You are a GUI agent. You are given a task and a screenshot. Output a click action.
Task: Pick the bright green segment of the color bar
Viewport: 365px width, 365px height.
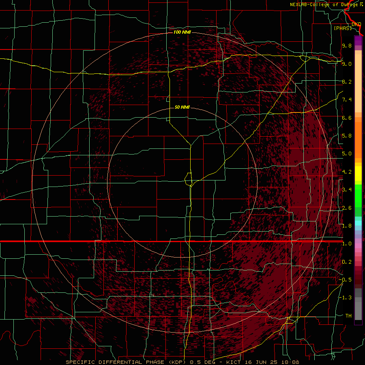pos(358,195)
